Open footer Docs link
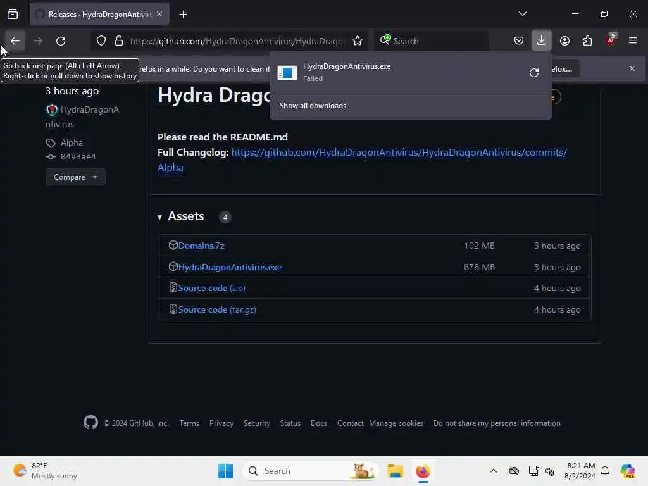The image size is (648, 486). click(x=319, y=423)
